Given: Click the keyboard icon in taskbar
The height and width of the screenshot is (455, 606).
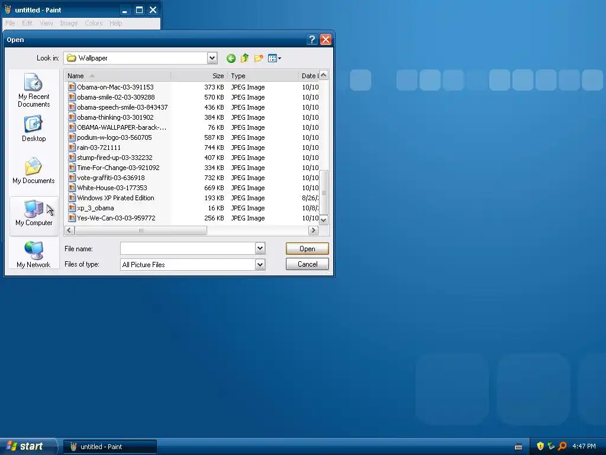Looking at the screenshot, I should [x=518, y=447].
